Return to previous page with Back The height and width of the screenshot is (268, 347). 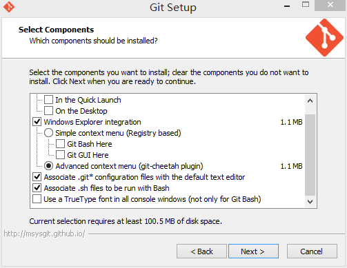[201, 251]
